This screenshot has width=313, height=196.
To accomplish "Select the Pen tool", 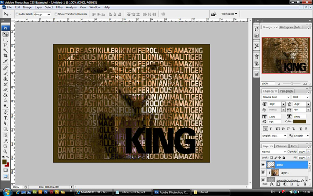I will click(5, 112).
